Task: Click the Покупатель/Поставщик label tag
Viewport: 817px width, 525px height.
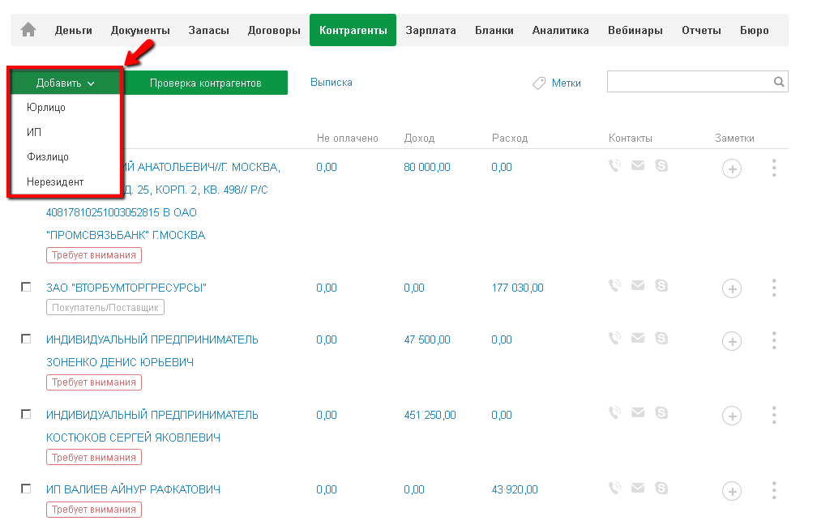Action: pos(105,307)
